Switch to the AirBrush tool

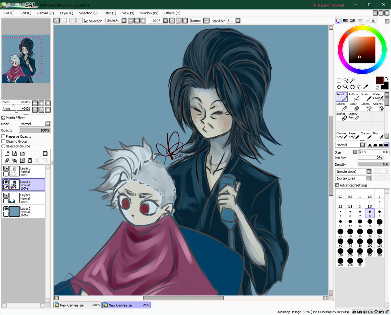[x=353, y=96]
